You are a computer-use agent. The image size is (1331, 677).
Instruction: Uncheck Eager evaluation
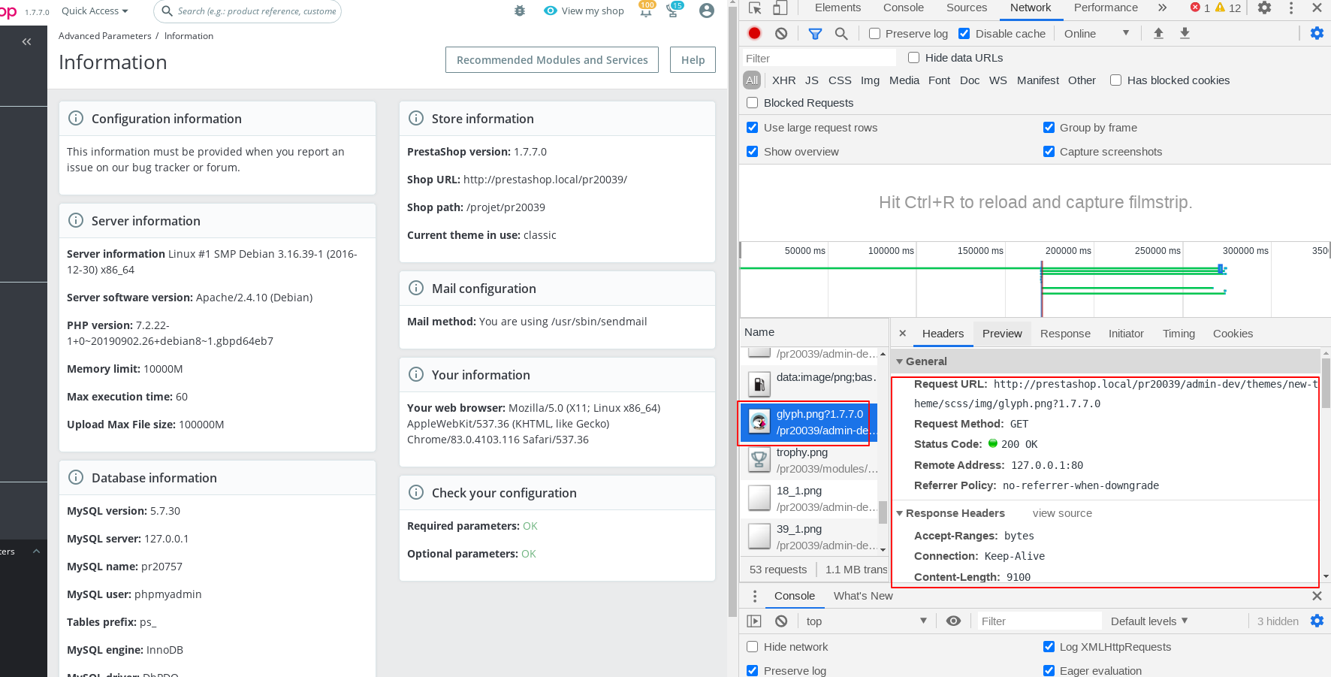click(x=1049, y=671)
